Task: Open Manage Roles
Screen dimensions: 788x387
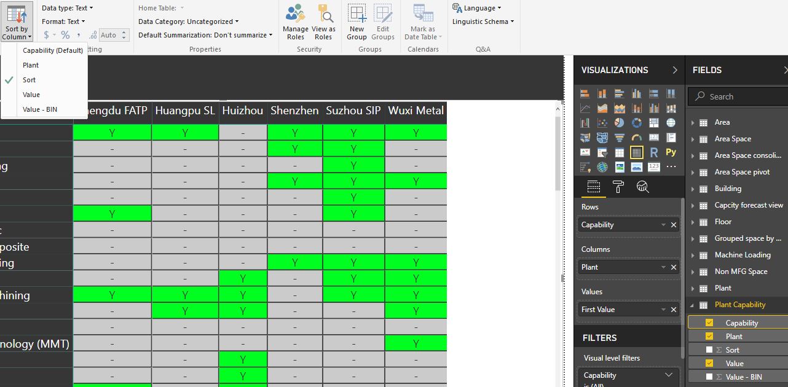Action: click(x=296, y=22)
